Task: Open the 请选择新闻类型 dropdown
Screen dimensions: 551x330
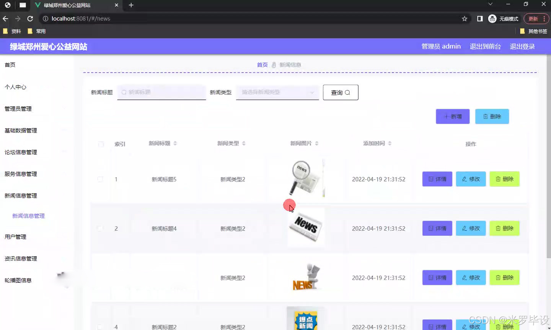Action: click(277, 92)
